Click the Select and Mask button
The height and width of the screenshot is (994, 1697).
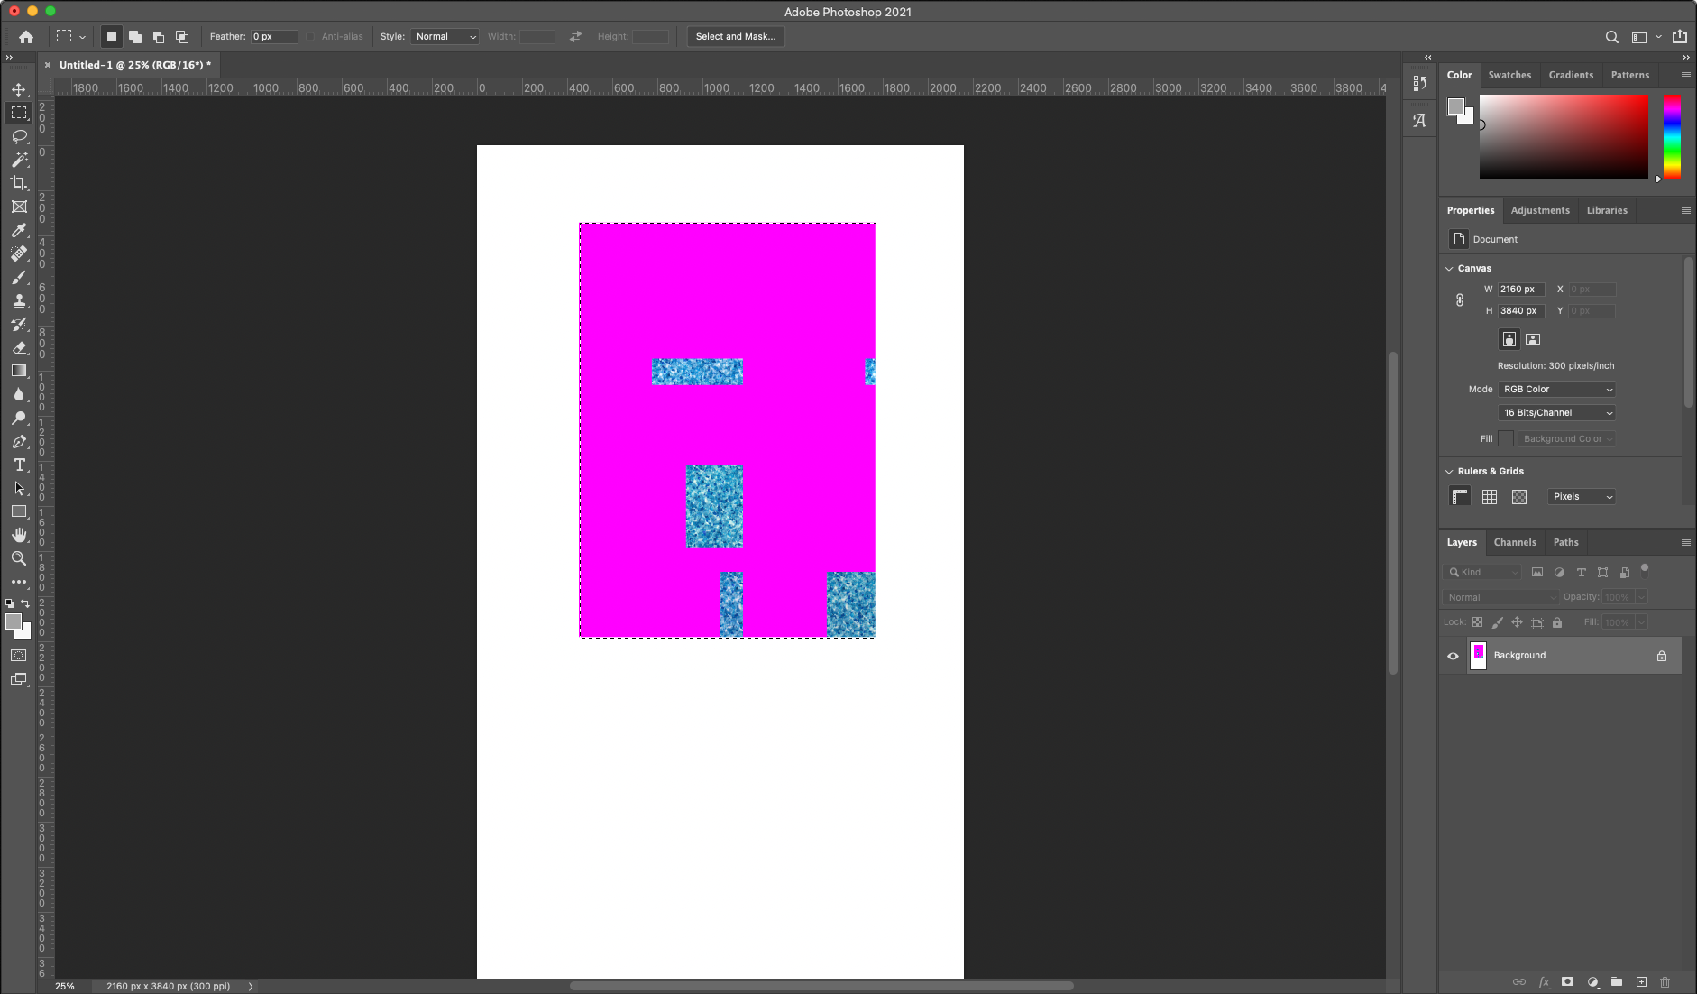735,37
